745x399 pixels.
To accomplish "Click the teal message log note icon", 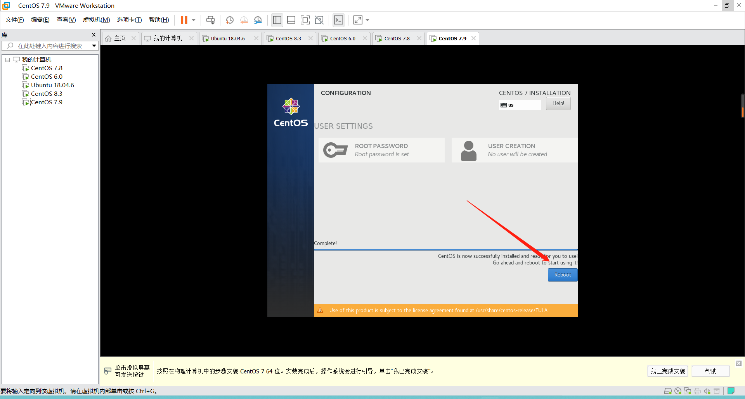I will point(731,391).
